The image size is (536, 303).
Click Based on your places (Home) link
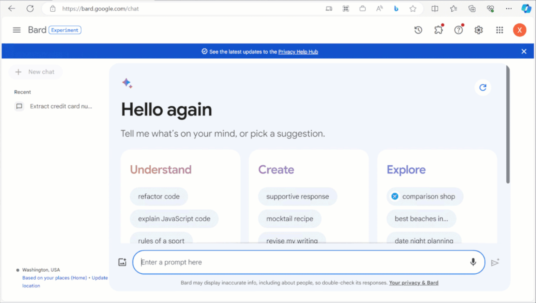54,278
